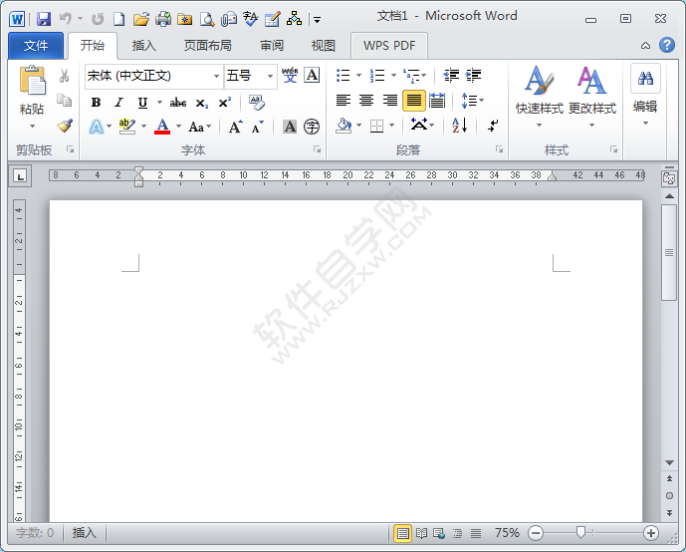Center-align the paragraph text
The image size is (686, 552).
click(x=366, y=101)
